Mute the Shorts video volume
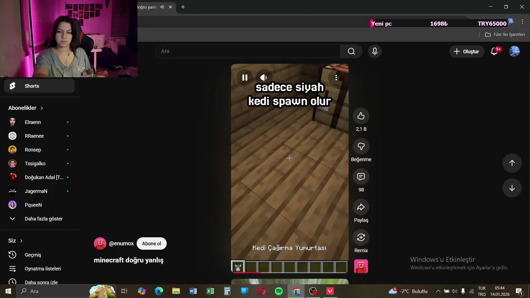530x298 pixels. coord(263,77)
